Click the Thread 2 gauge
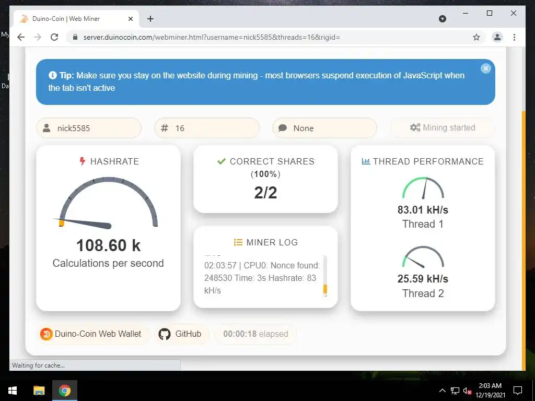 click(x=423, y=257)
